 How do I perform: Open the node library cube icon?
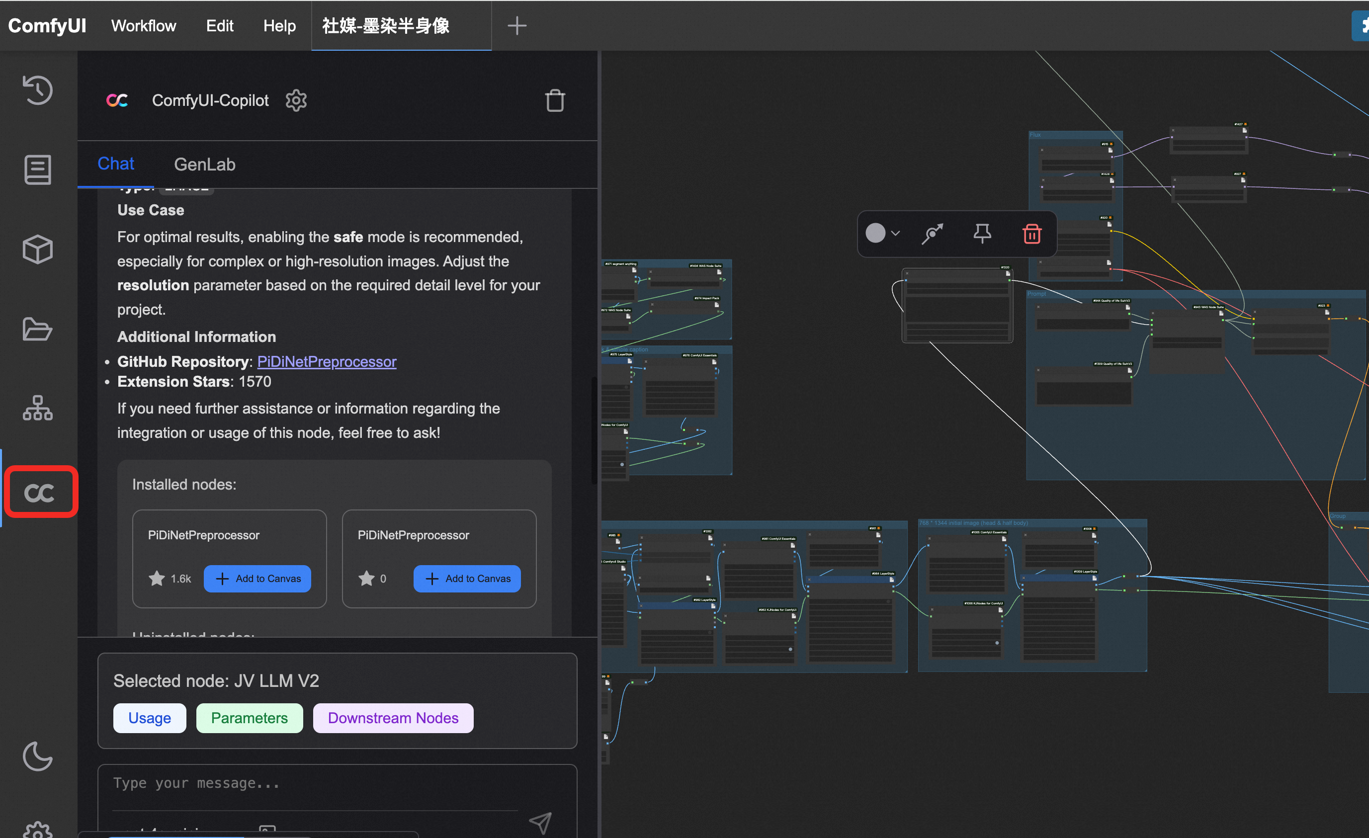pyautogui.click(x=38, y=250)
